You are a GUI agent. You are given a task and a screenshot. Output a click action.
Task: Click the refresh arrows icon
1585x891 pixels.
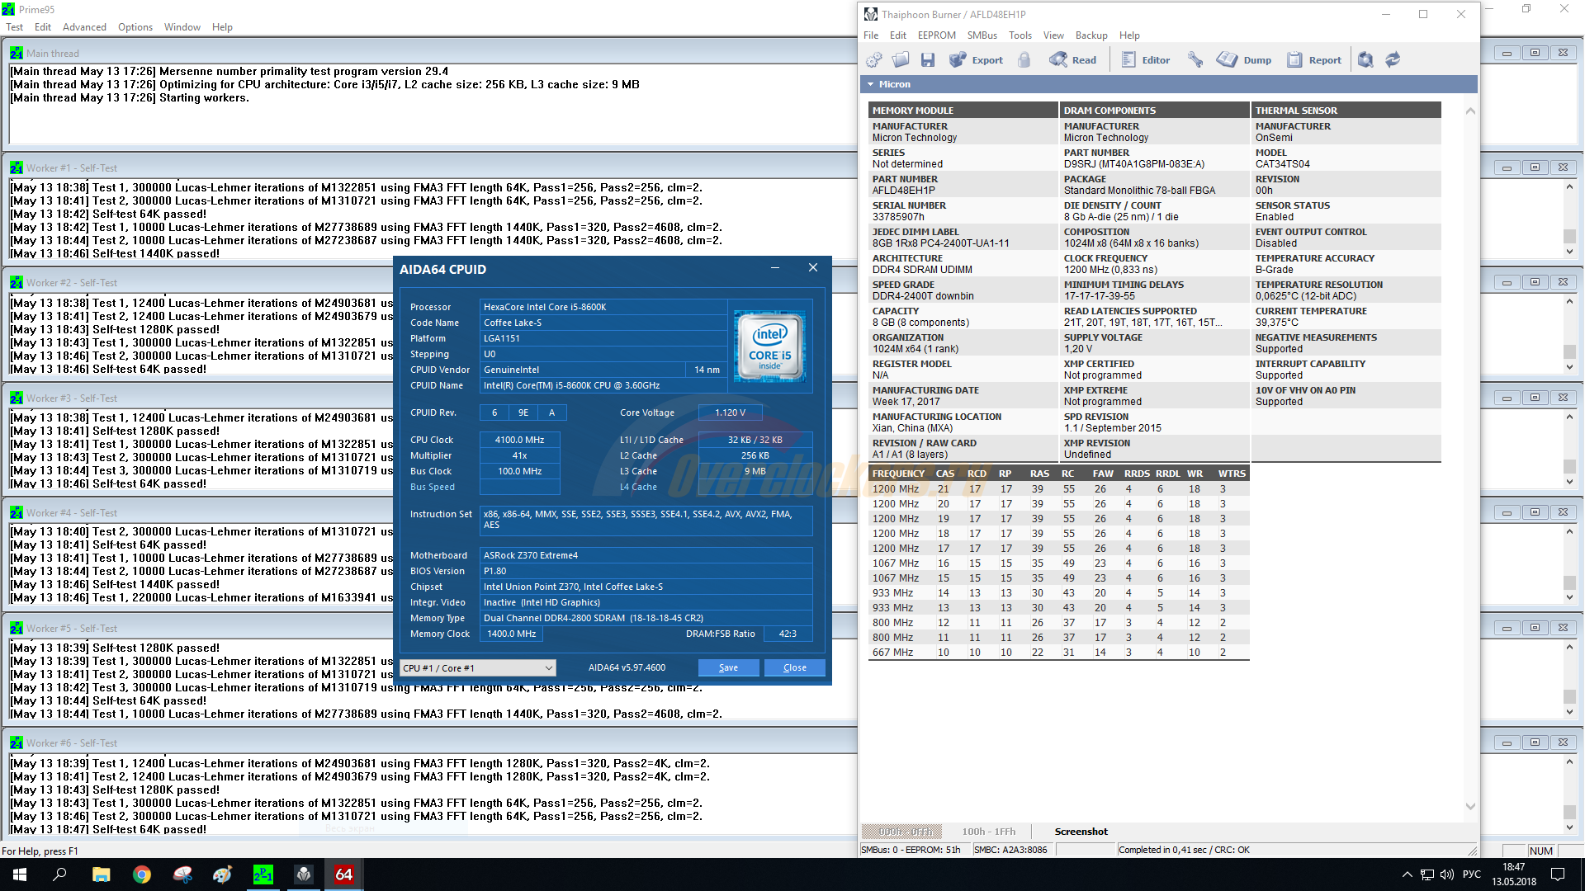coord(1393,59)
